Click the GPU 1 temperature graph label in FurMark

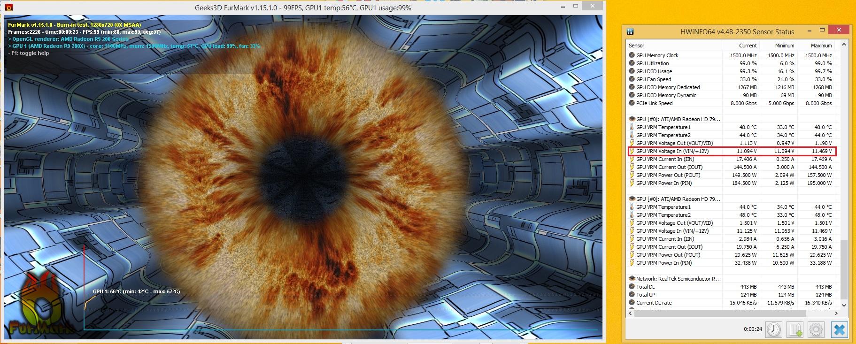point(136,291)
